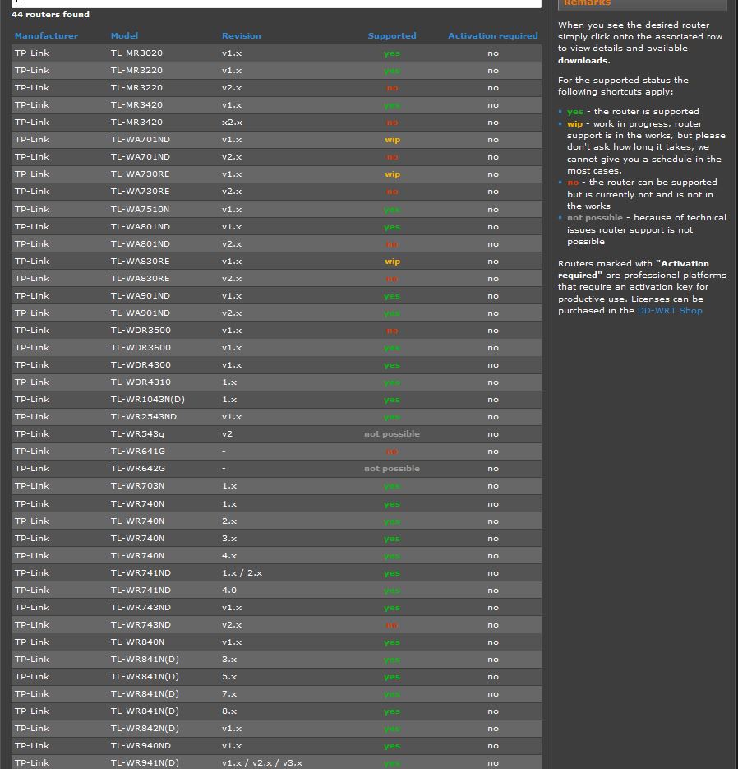Viewport: 738px width, 769px height.
Task: Open the TL-WR2543ND router row
Action: coord(276,417)
